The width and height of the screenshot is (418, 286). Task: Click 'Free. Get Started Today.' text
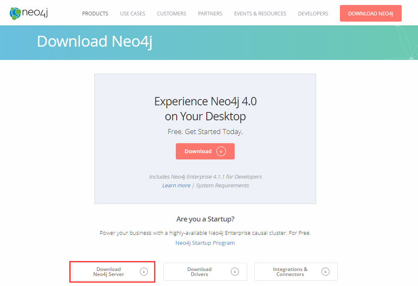click(205, 132)
